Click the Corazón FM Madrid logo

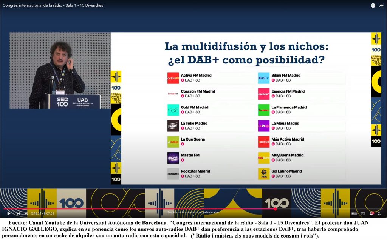tap(173, 94)
